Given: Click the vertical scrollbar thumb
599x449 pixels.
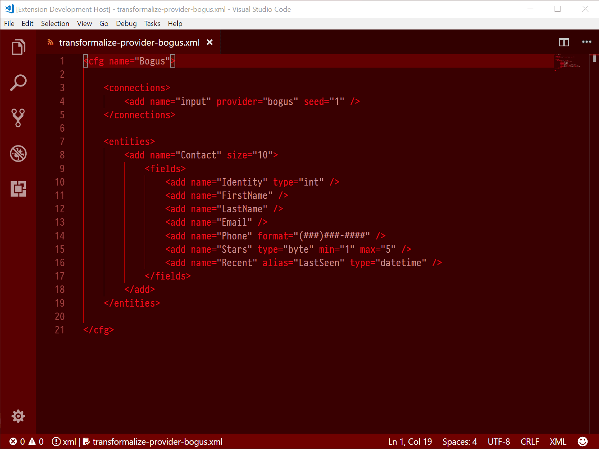Looking at the screenshot, I should click(x=594, y=58).
